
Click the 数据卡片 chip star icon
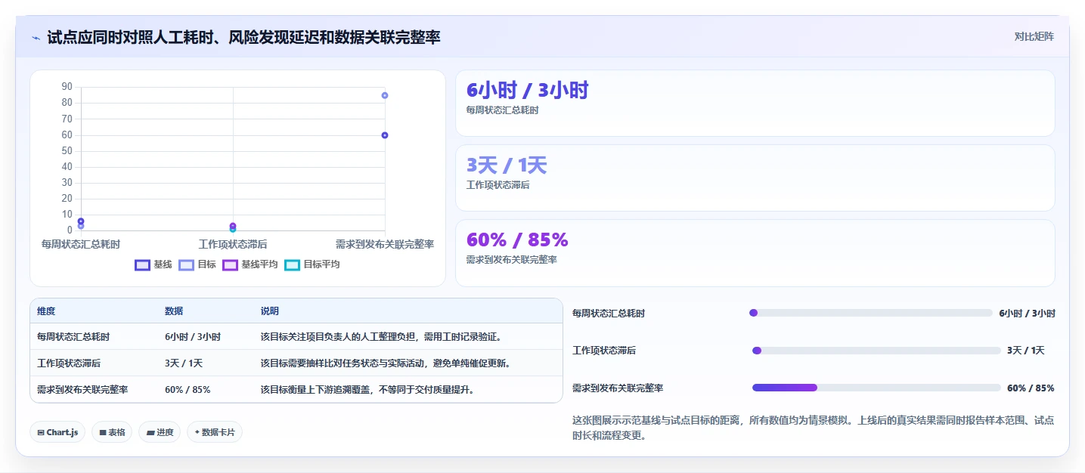[x=197, y=432]
